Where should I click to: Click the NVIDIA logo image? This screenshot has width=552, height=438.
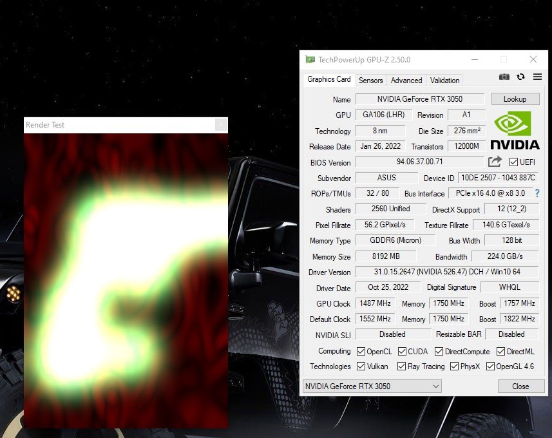click(515, 130)
